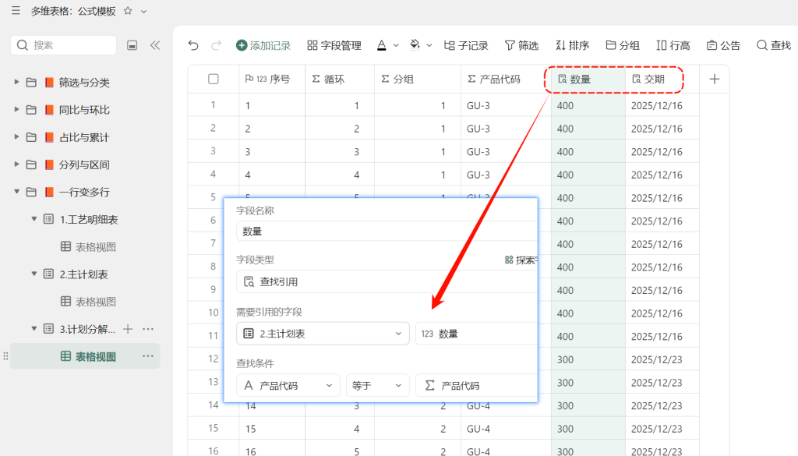Open the hamburger menu icon
This screenshot has height=456, width=798.
16,11
